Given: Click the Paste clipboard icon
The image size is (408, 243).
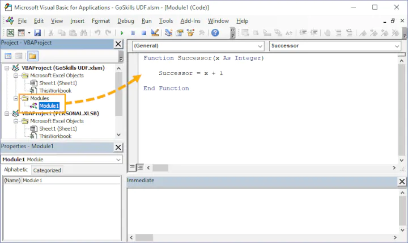Looking at the screenshot, I should [x=73, y=33].
